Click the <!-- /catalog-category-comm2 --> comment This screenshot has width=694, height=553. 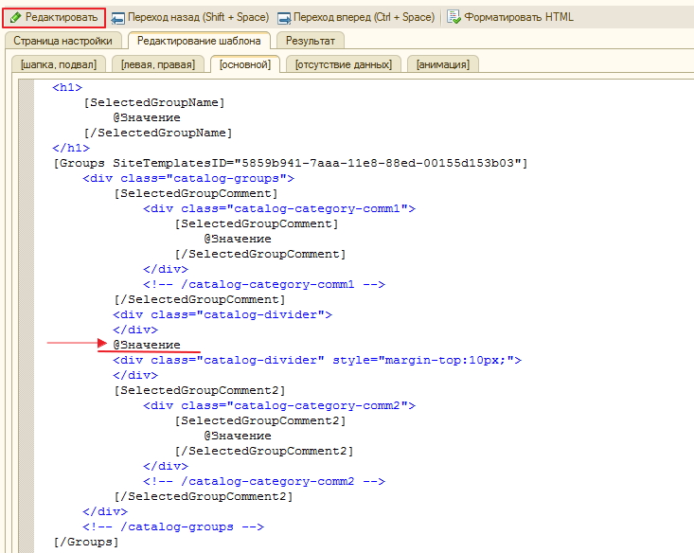coord(264,481)
